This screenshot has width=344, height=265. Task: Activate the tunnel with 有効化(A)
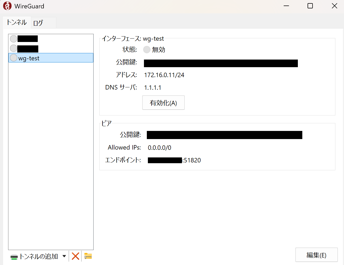pos(163,103)
